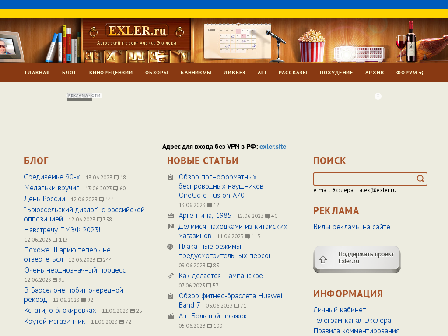Viewport: 448px width, 336px height.
Task: Click the НОВЫЕ СТАТЬИ section heading
Action: click(203, 161)
